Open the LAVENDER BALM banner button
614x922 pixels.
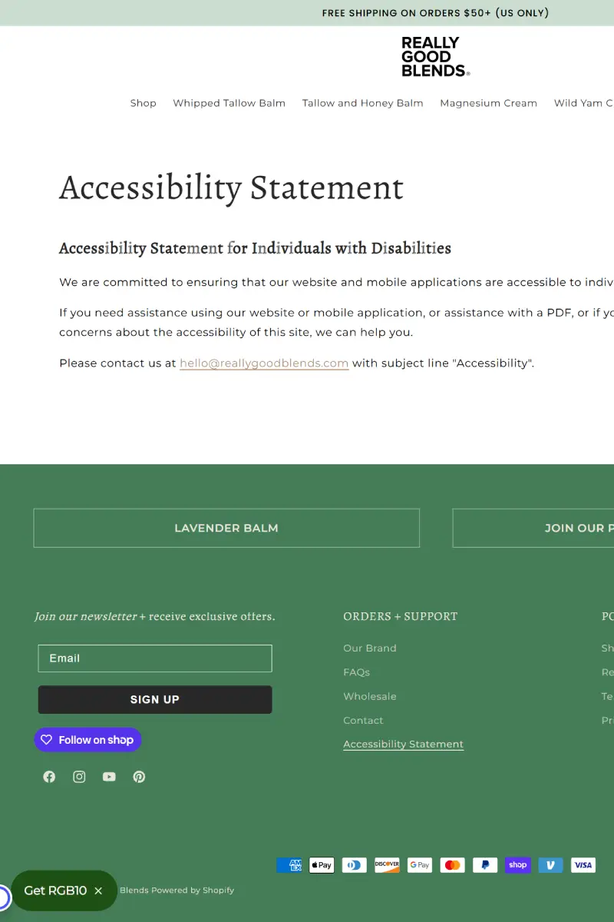[x=226, y=528]
